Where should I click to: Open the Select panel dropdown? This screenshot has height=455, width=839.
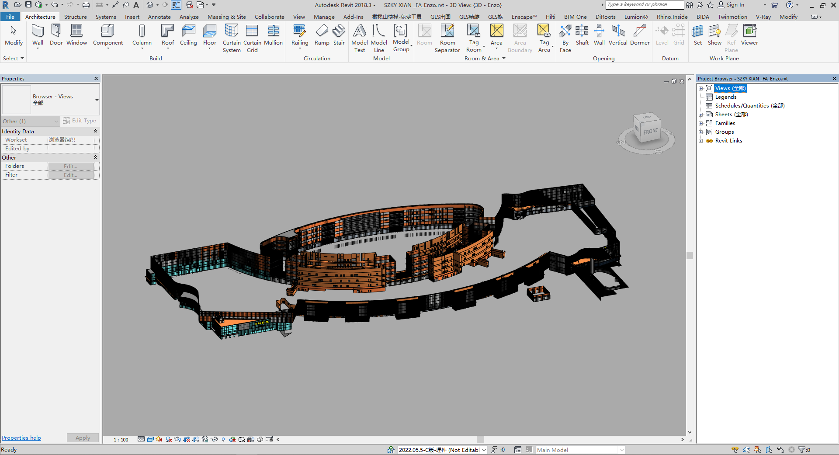point(13,58)
